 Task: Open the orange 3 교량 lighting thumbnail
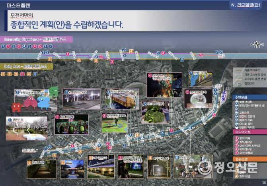pyautogui.click(x=101, y=167)
